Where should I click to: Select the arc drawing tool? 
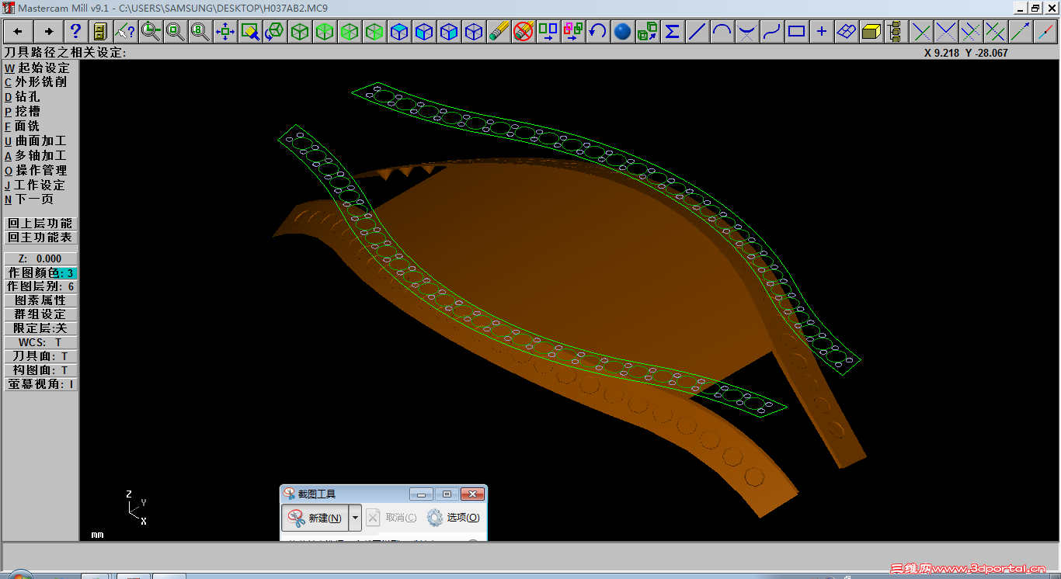tap(722, 32)
